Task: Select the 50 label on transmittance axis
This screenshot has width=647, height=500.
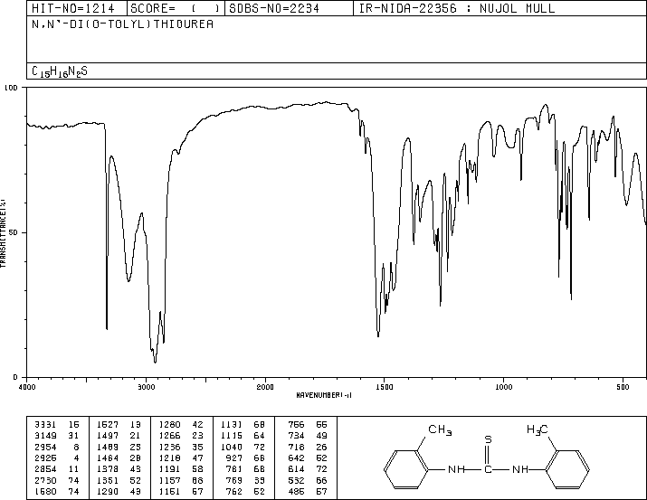Action: (x=14, y=233)
